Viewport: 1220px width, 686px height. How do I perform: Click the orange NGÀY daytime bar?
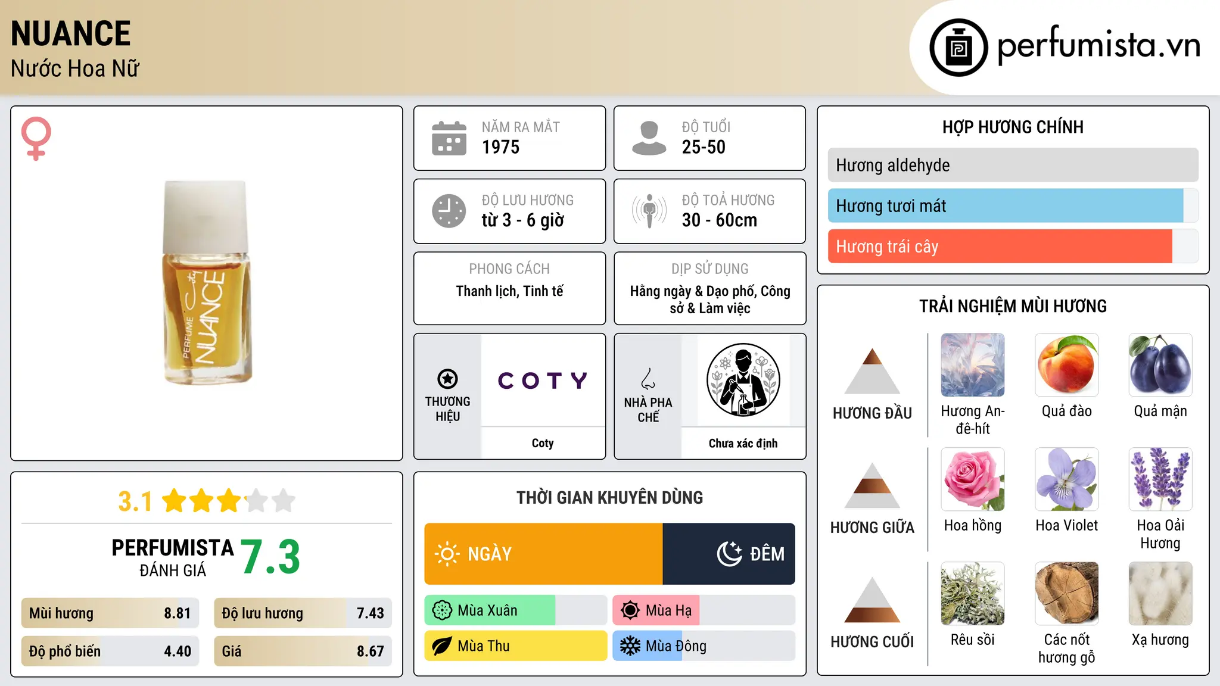point(544,554)
